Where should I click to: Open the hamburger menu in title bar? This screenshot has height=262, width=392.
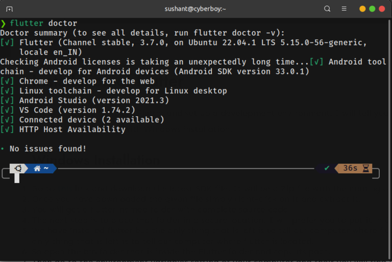coord(345,9)
